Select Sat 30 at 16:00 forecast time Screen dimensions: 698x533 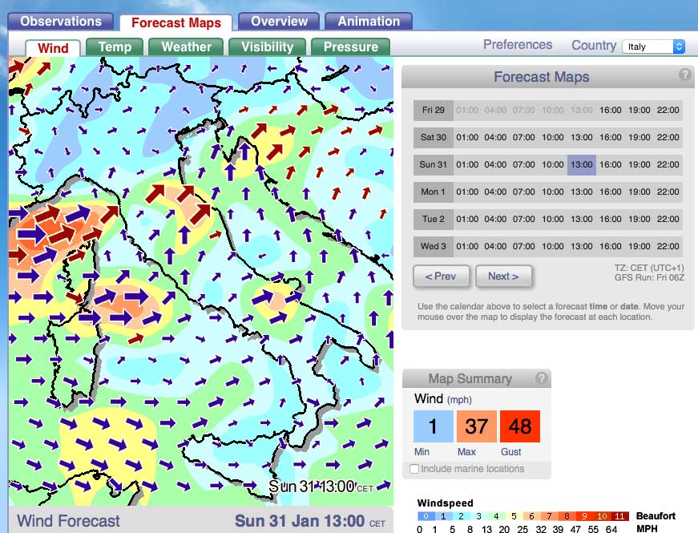(610, 138)
